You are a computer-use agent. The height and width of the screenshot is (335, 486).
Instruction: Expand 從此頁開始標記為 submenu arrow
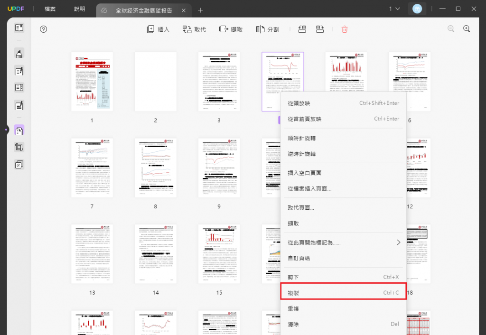[x=399, y=242]
